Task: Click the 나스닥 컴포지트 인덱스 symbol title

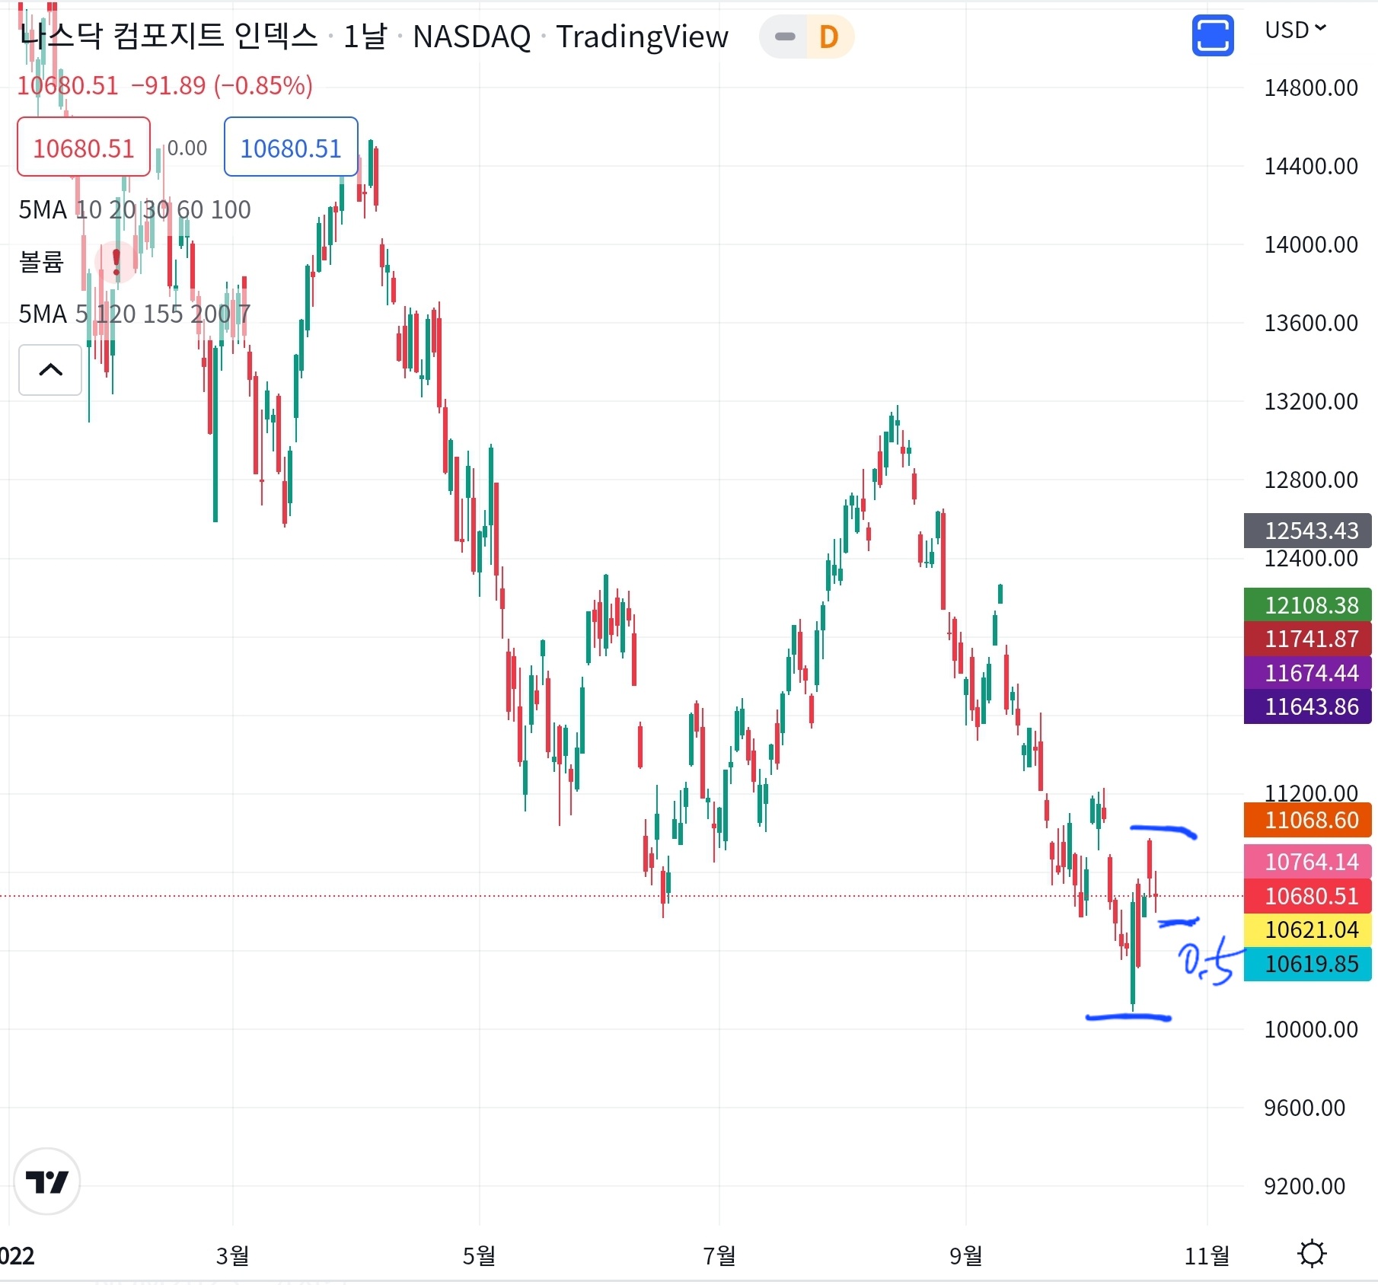Action: 168,36
